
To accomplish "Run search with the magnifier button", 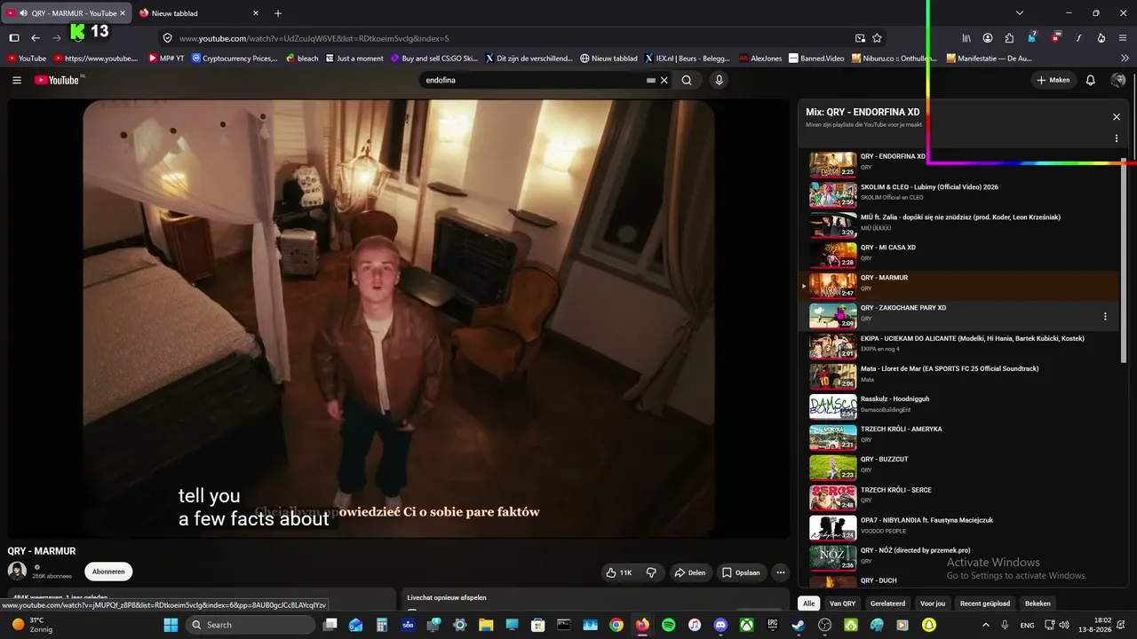I will tap(687, 80).
